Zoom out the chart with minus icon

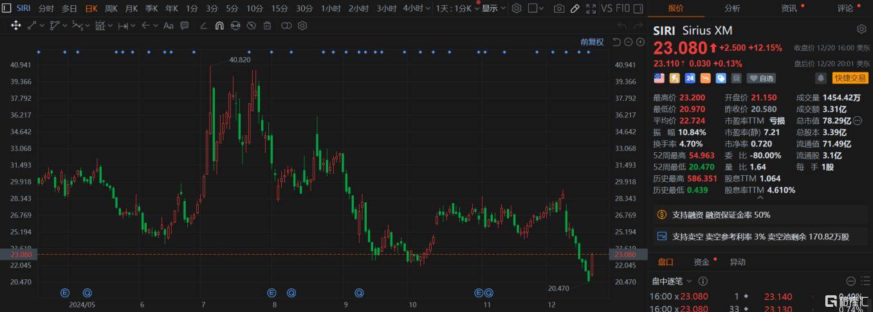pos(628,42)
